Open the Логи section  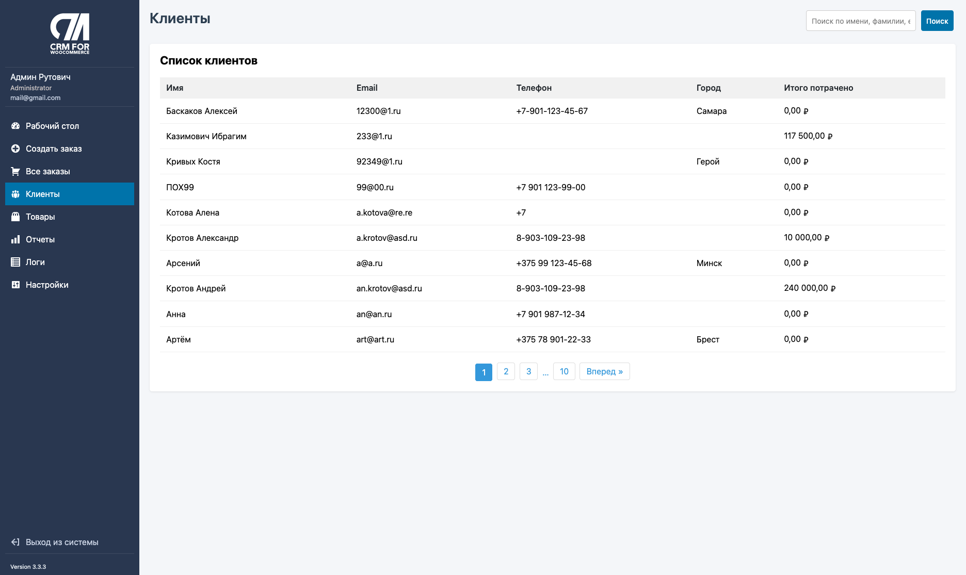point(70,262)
